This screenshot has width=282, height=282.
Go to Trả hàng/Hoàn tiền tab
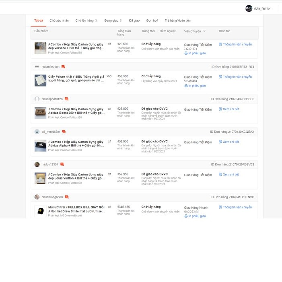pyautogui.click(x=177, y=21)
